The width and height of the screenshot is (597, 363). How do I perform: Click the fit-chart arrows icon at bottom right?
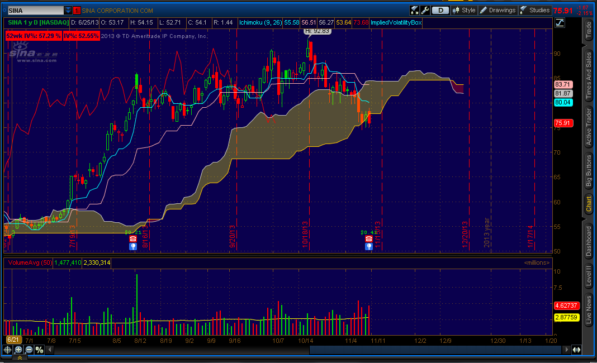(576, 350)
